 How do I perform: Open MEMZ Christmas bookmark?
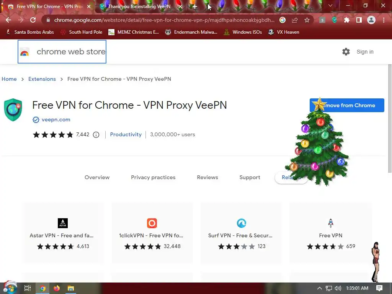point(134,32)
